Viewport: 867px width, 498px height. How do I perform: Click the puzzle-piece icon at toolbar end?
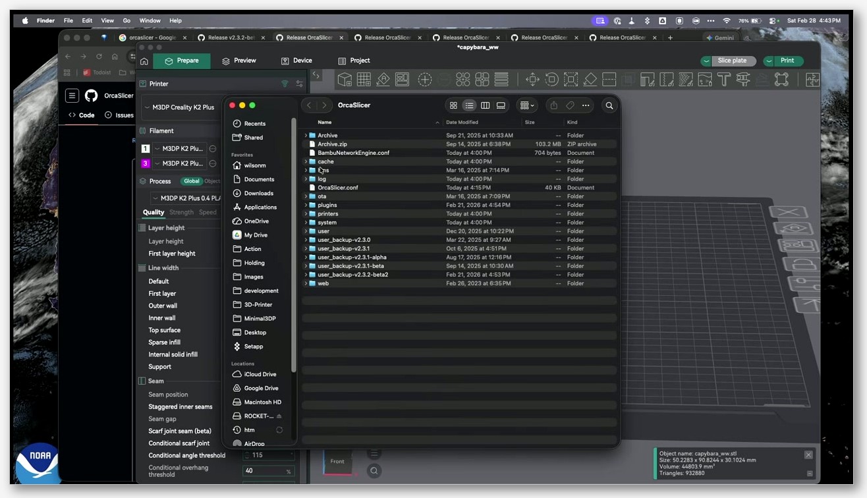click(x=812, y=80)
